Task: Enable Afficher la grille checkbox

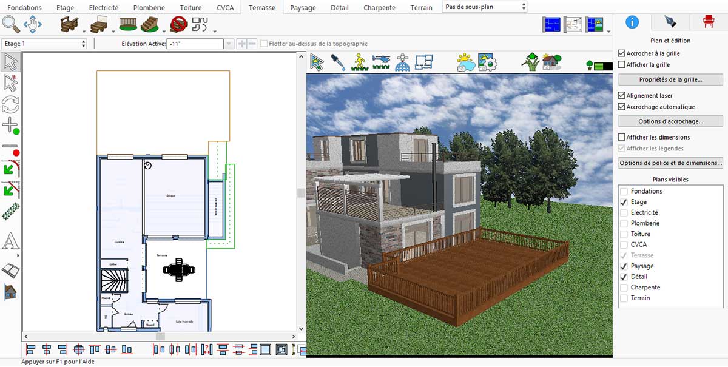Action: coord(621,64)
